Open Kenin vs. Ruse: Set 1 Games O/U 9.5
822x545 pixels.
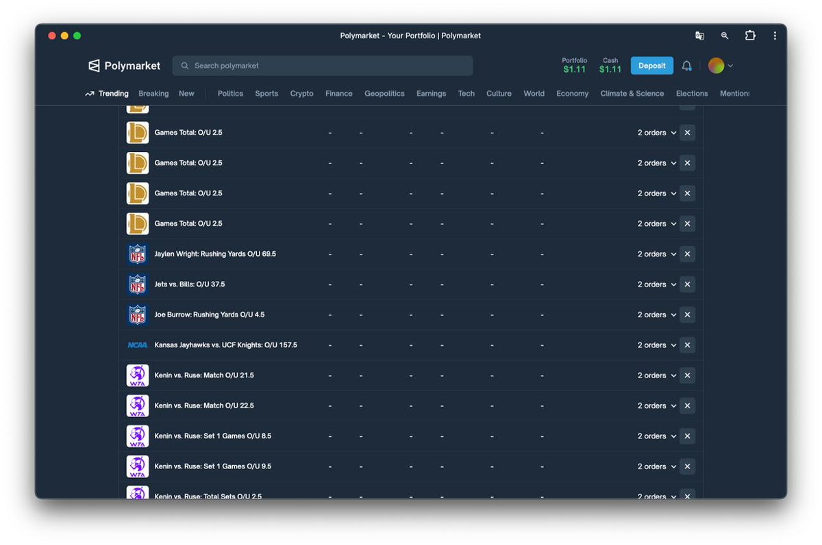pos(213,466)
